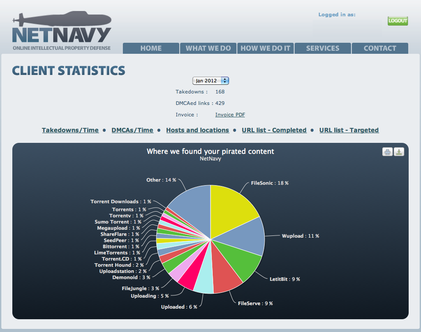
Task: Click the 'Other : 14 %' label
Action: [161, 180]
